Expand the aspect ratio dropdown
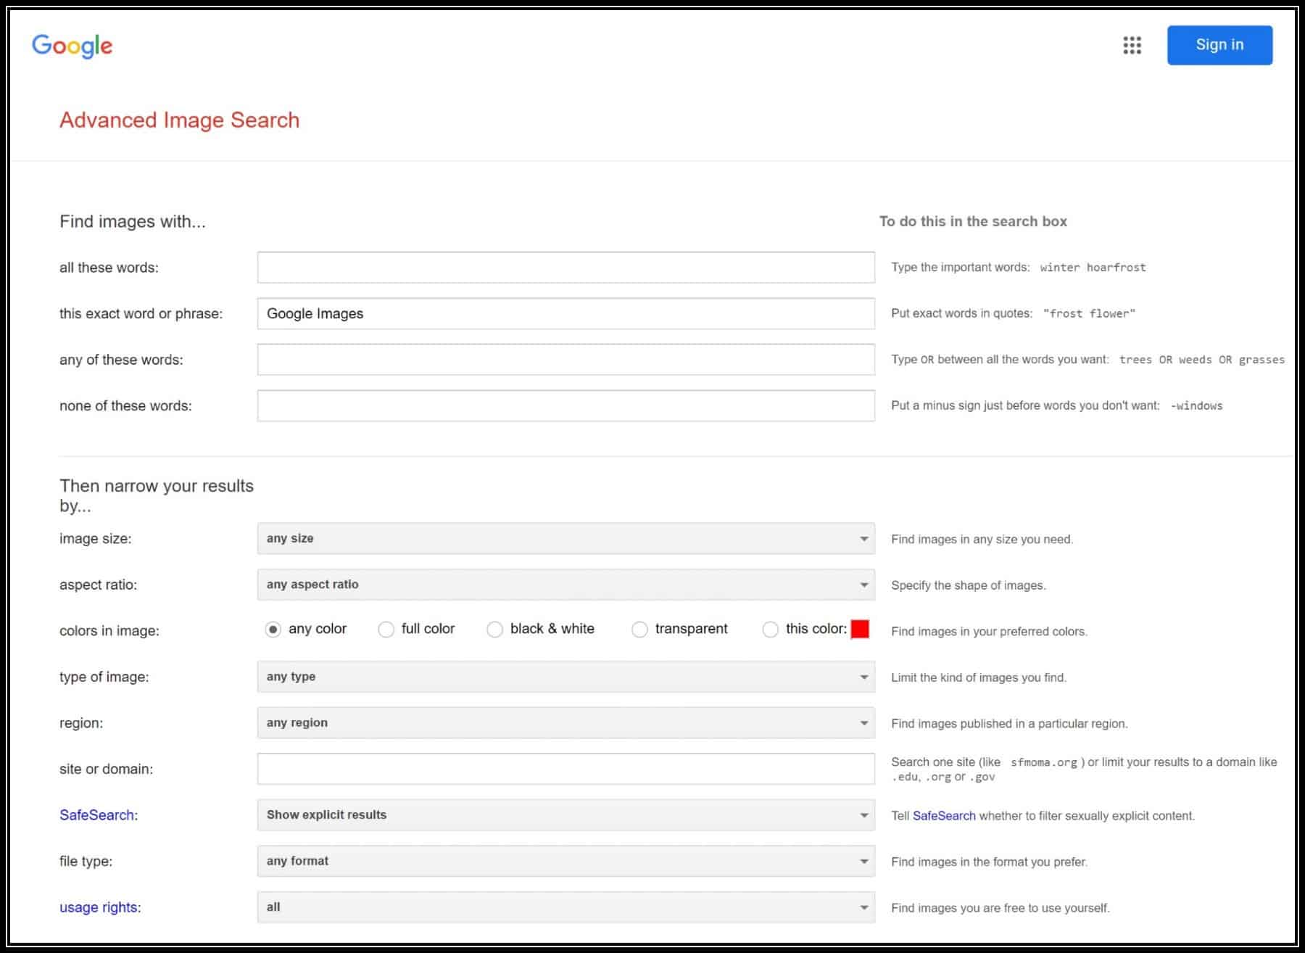The image size is (1305, 953). tap(565, 585)
